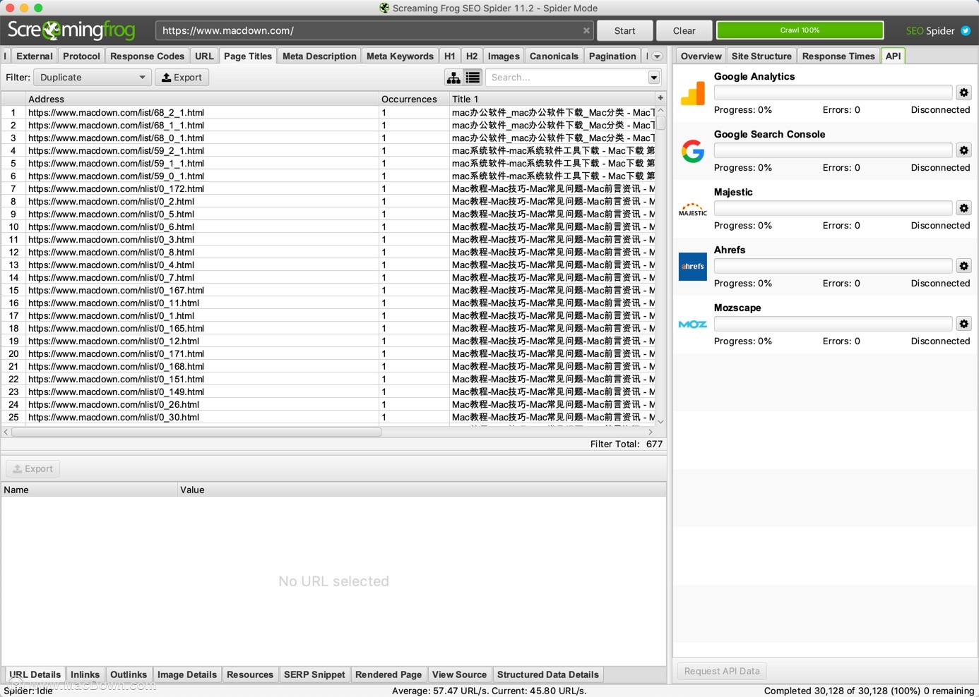Switch to tree view icon
Image resolution: width=979 pixels, height=697 pixels.
pos(453,78)
